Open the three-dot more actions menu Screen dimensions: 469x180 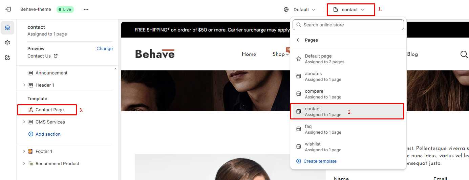tap(86, 9)
